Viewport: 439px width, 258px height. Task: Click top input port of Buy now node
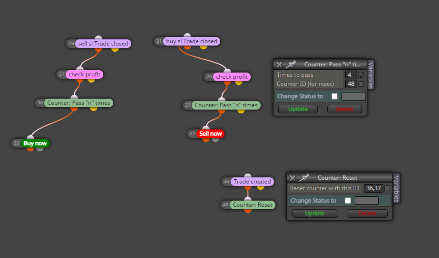click(x=30, y=137)
